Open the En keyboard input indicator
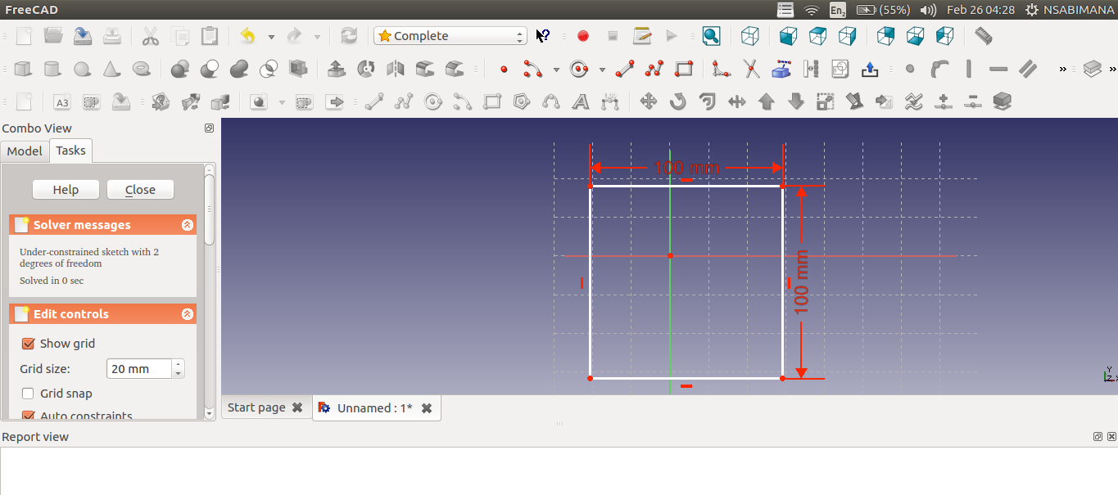The height and width of the screenshot is (495, 1118). [x=838, y=10]
